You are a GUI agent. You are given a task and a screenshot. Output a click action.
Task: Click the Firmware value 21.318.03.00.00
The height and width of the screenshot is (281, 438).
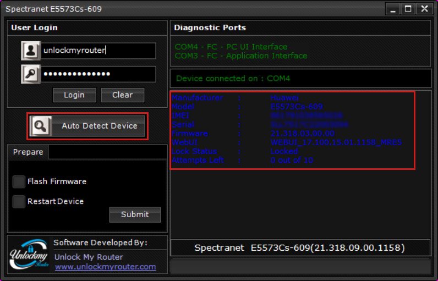302,134
